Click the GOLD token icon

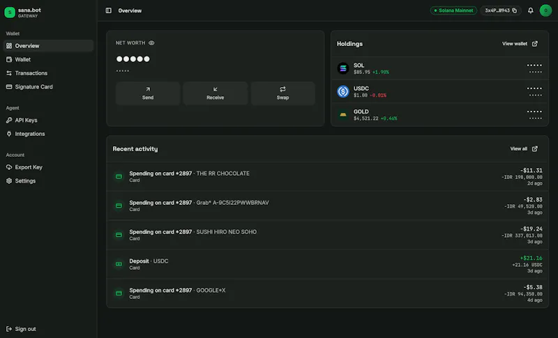[x=343, y=114]
